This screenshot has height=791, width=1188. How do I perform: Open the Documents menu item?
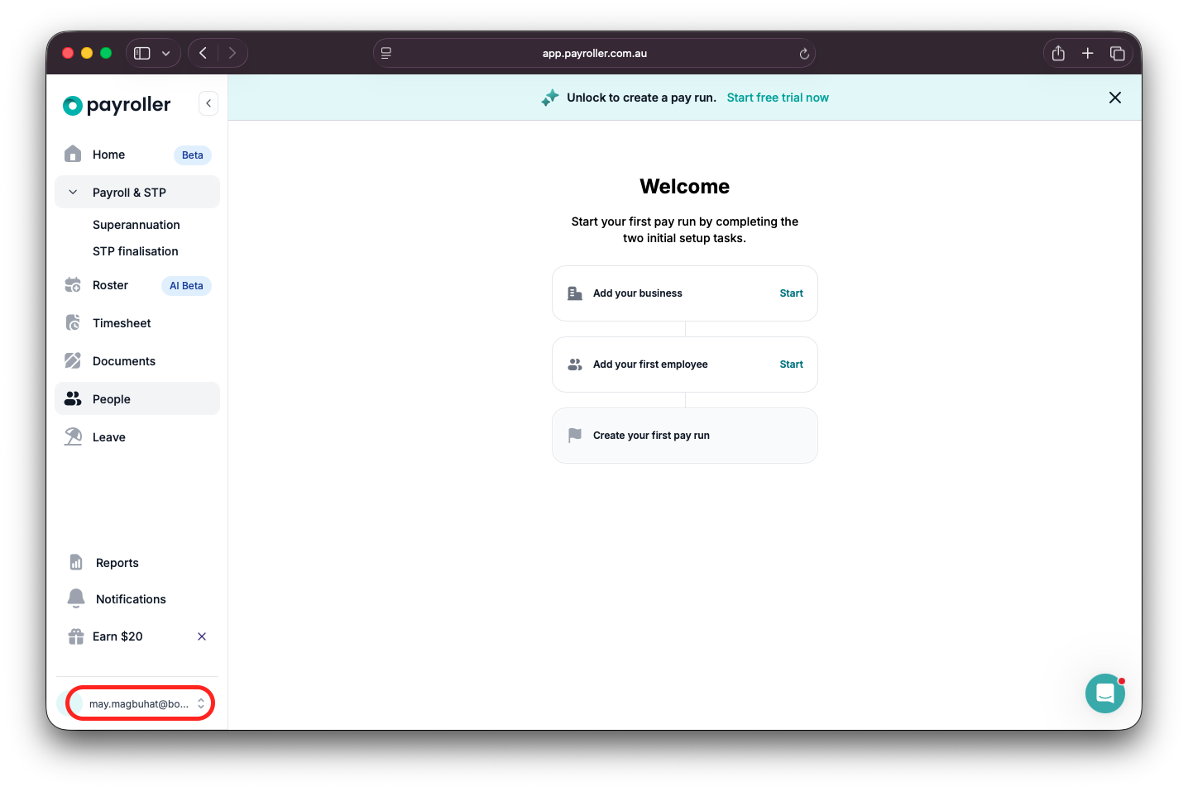137,361
